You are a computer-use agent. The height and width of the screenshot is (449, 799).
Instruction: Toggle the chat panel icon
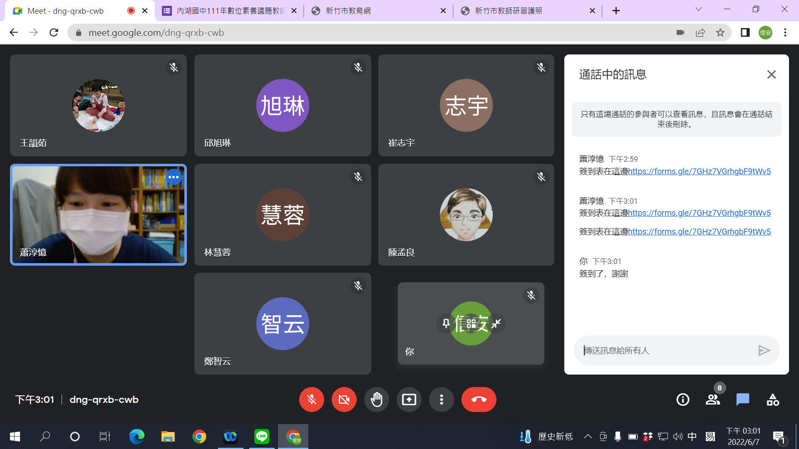(742, 400)
